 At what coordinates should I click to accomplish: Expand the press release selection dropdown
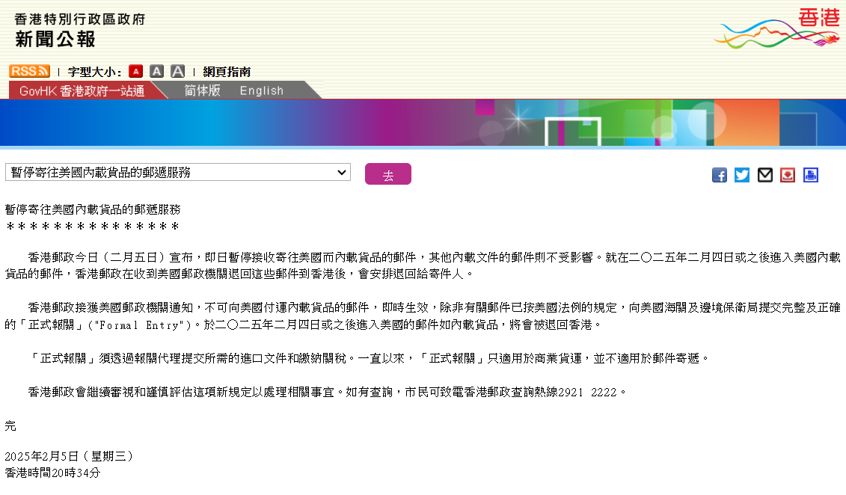coord(178,173)
